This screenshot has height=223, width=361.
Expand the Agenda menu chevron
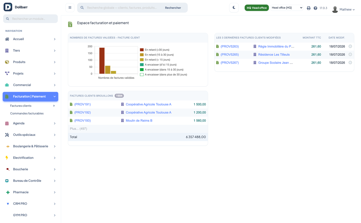[x=54, y=123]
